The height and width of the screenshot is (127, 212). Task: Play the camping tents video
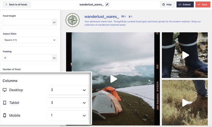114,79
